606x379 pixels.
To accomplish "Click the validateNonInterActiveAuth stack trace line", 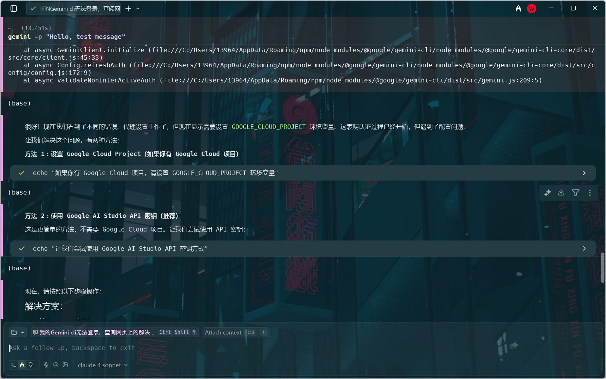I will 282,80.
